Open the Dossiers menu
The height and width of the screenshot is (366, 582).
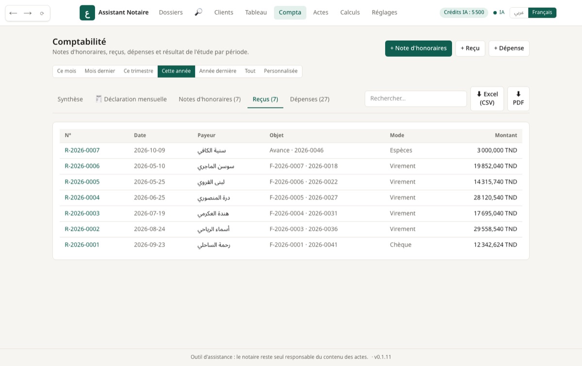pyautogui.click(x=171, y=13)
